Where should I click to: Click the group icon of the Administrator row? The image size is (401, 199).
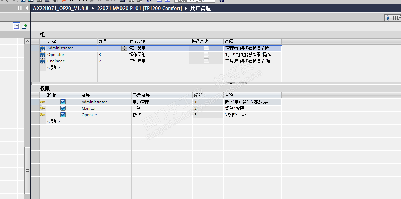pyautogui.click(x=42, y=48)
